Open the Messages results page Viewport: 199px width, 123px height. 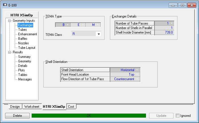point(25,79)
